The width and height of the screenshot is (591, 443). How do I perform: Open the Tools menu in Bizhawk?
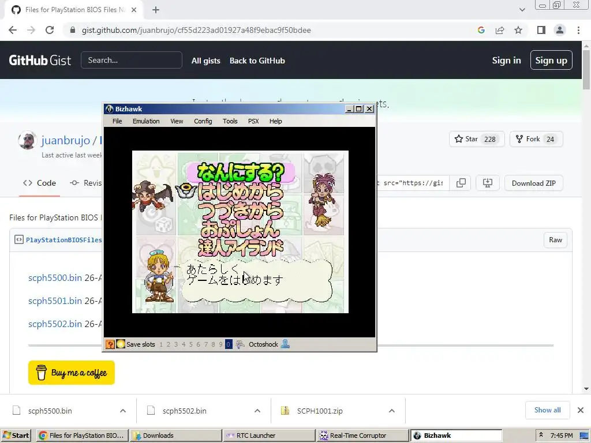(x=230, y=121)
